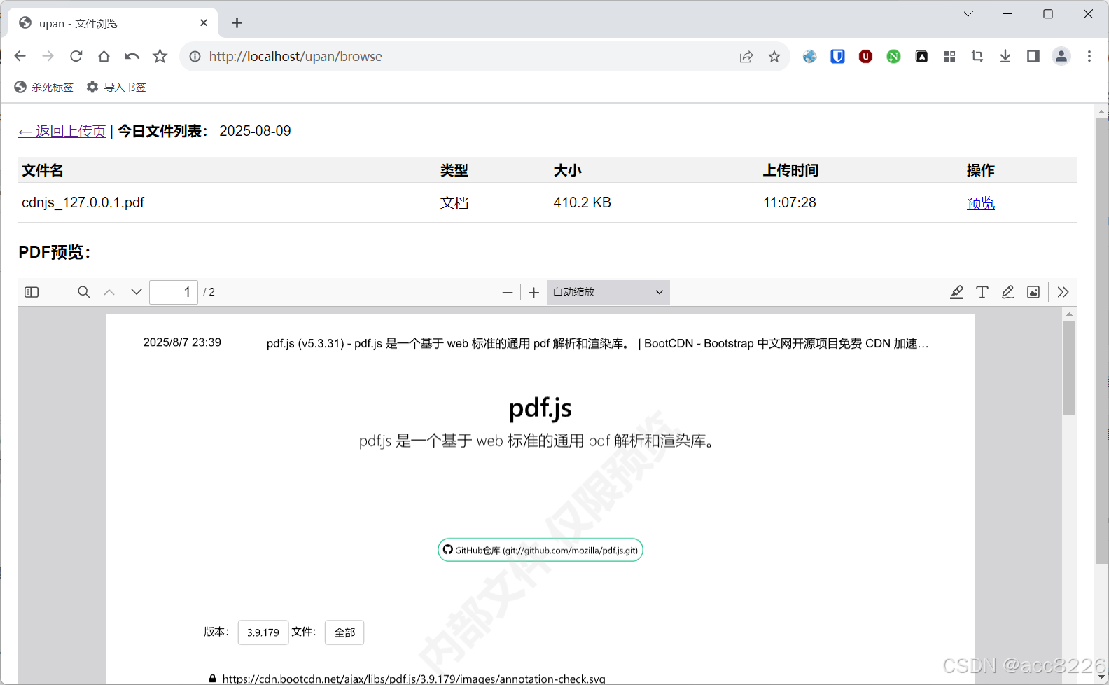Toggle the PDF viewer sidebar
This screenshot has height=685, width=1109.
[32, 292]
